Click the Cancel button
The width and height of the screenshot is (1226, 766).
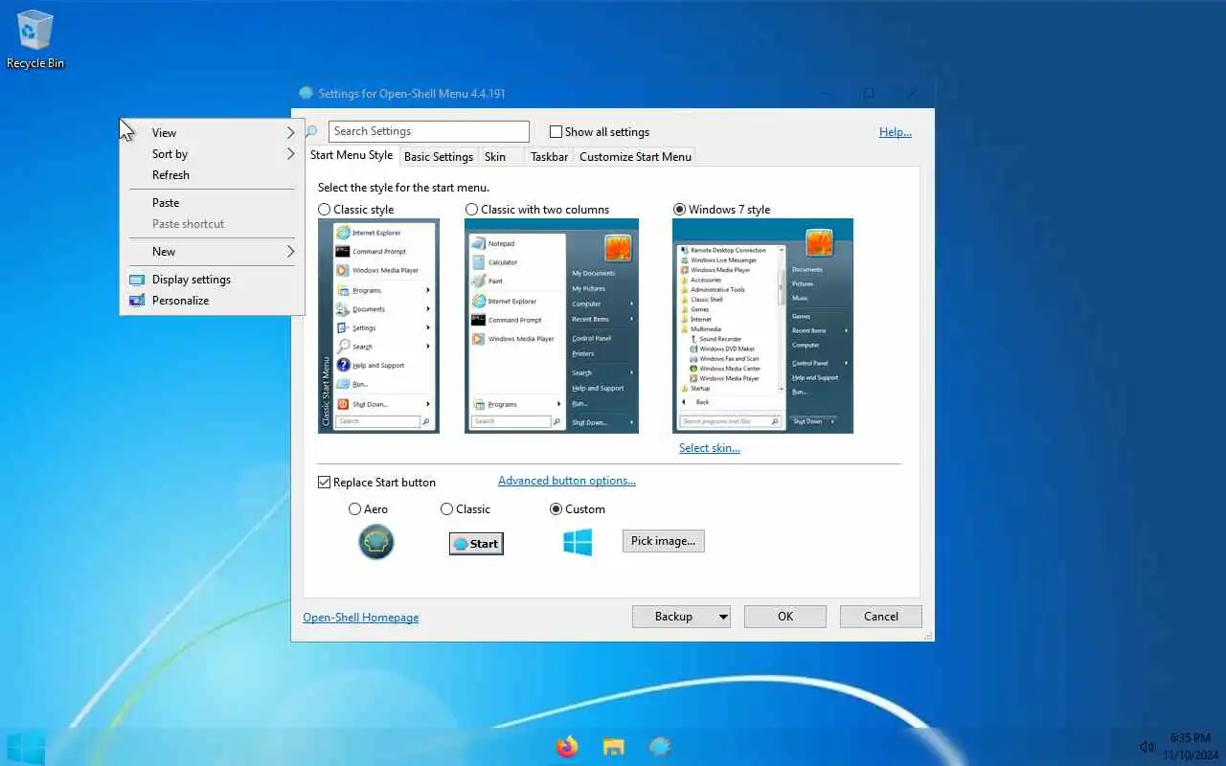(x=881, y=617)
